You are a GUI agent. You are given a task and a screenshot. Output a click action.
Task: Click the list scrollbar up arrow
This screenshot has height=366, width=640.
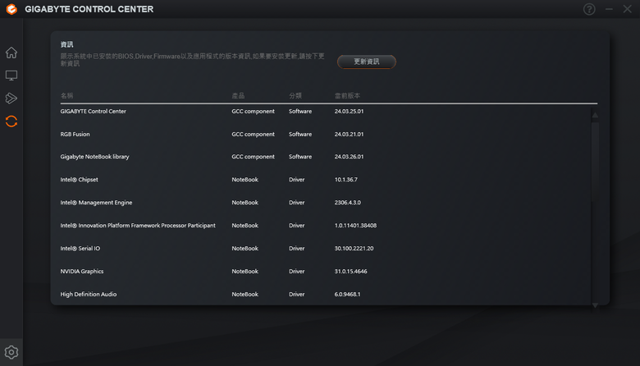coord(595,116)
